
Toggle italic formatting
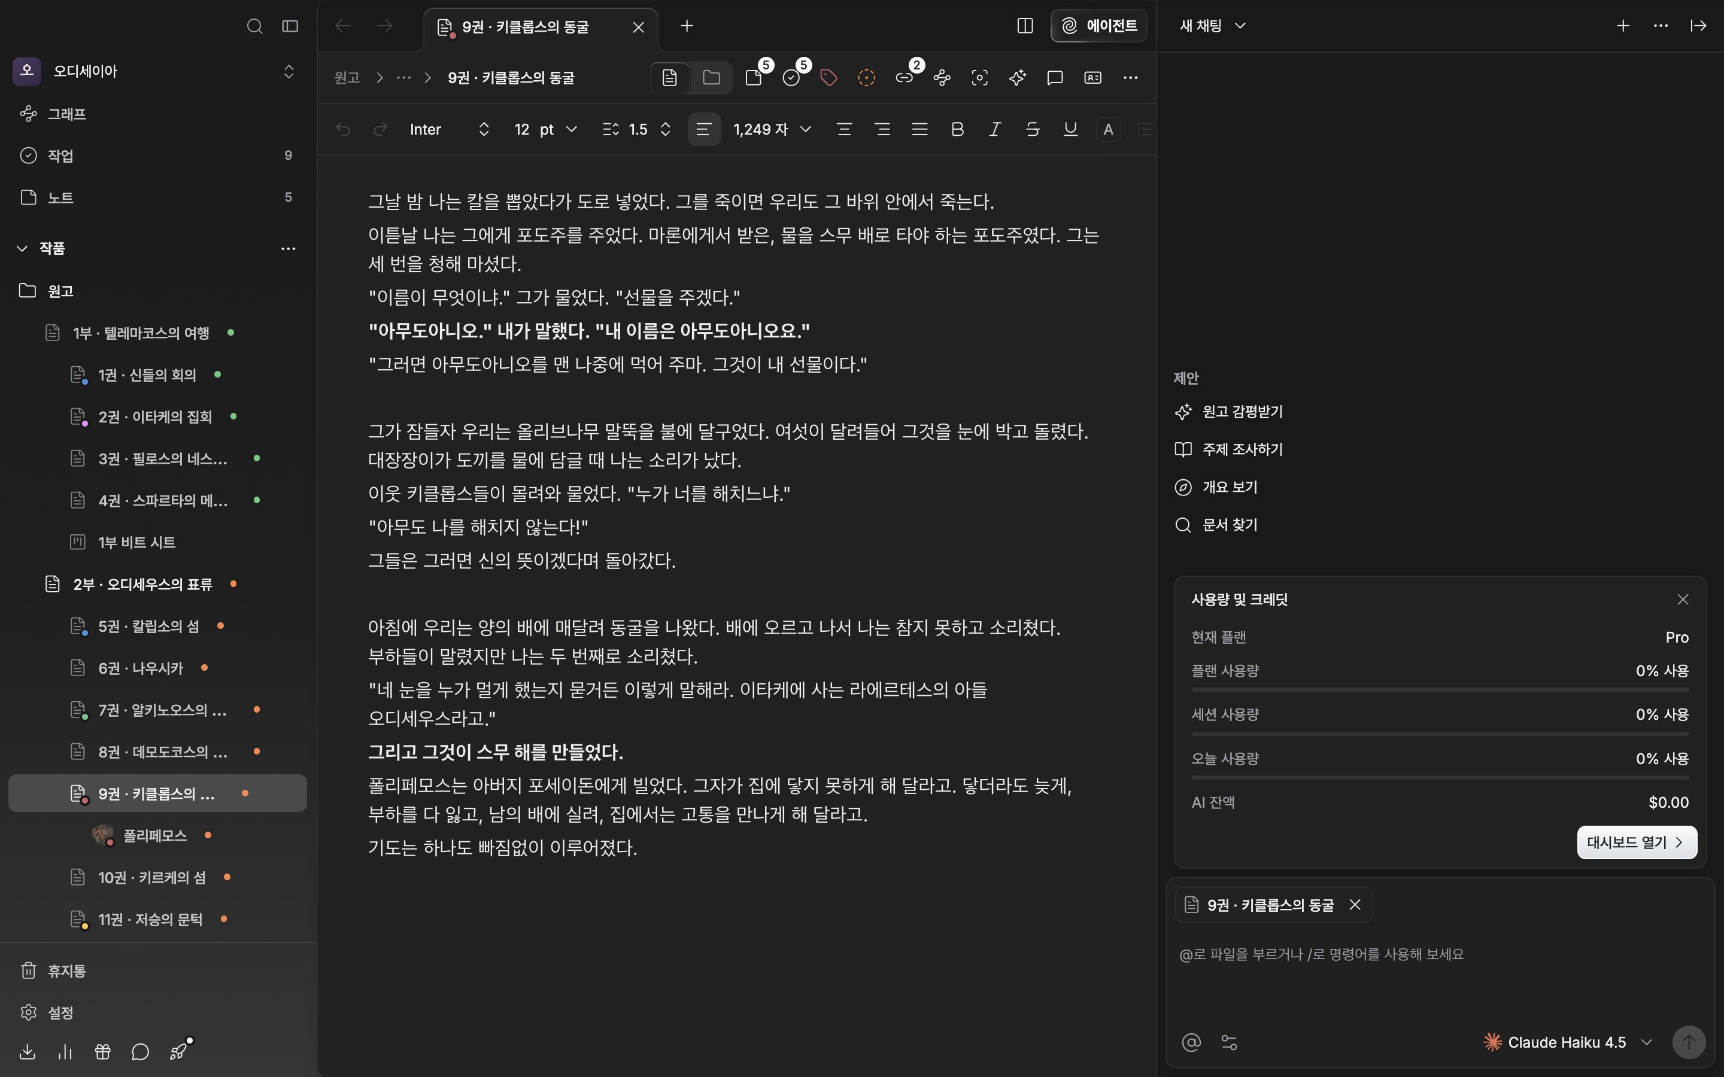[994, 129]
